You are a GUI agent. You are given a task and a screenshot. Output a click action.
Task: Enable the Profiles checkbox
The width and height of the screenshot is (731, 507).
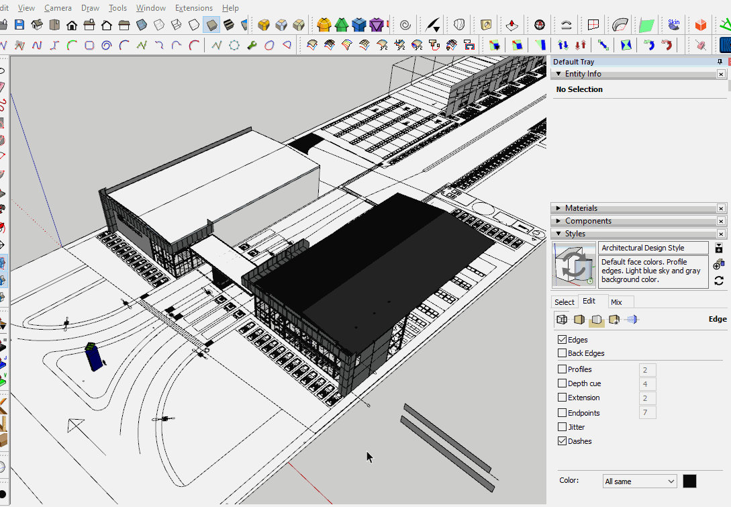[x=562, y=369]
